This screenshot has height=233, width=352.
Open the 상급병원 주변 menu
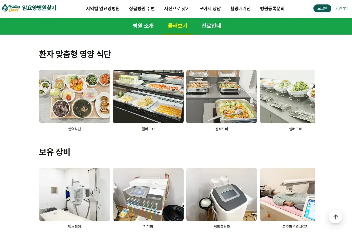click(142, 8)
